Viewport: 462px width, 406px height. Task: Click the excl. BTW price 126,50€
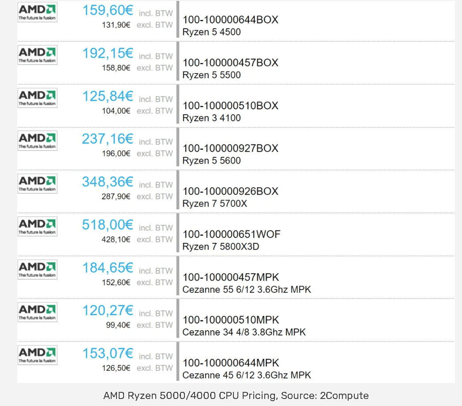pos(116,369)
